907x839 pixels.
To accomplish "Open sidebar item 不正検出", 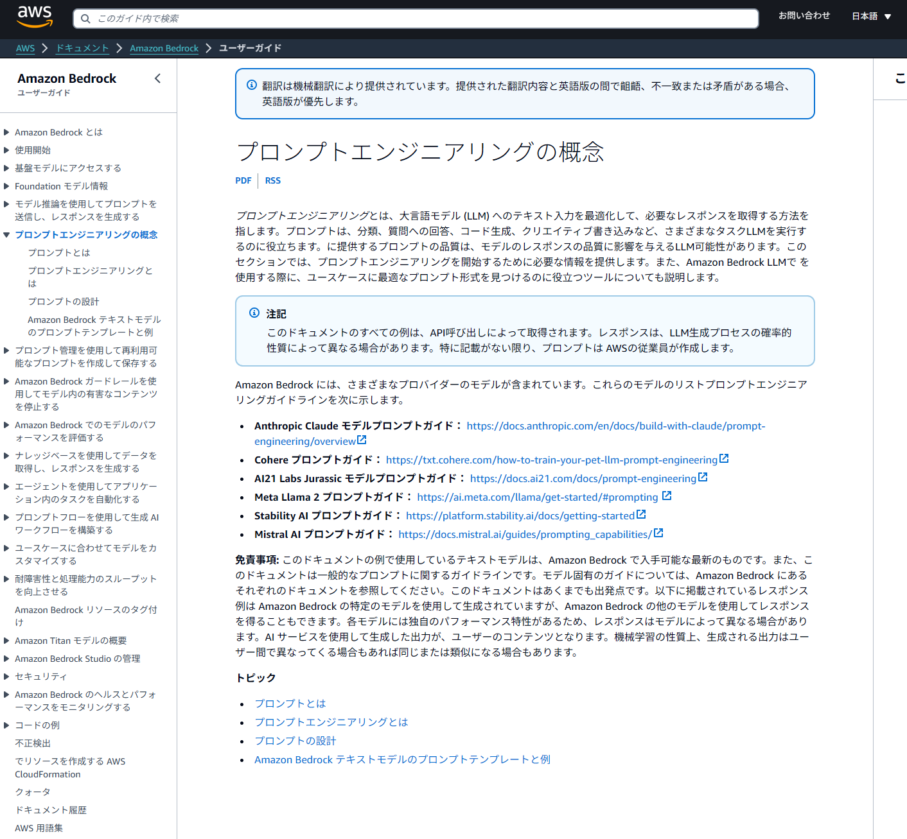I will (x=33, y=743).
